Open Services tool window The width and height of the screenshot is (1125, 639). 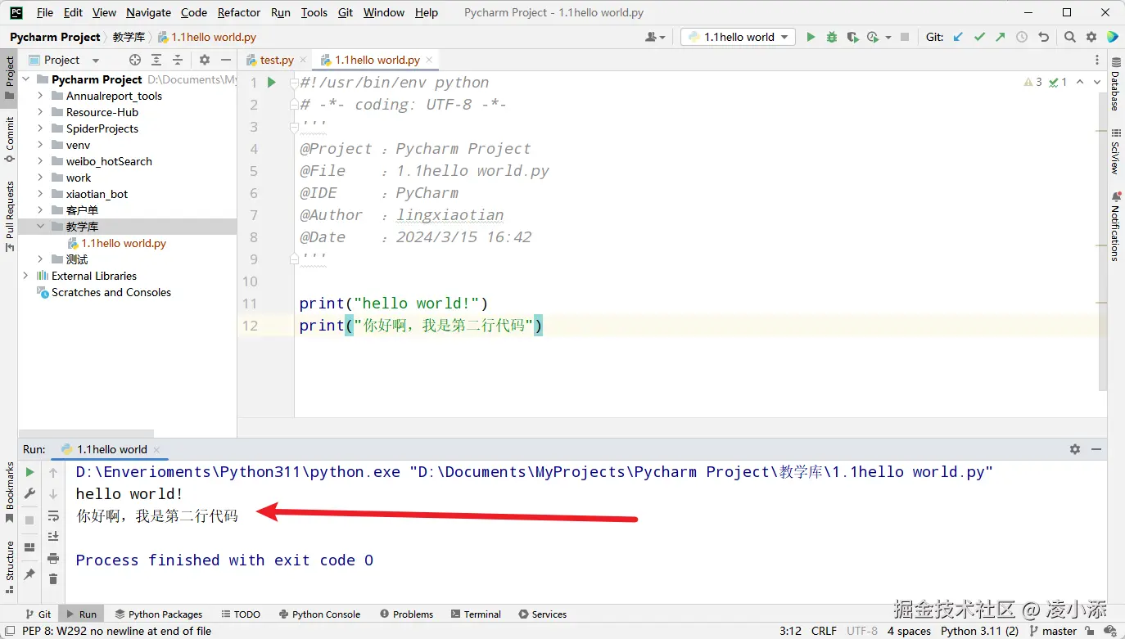(542, 614)
